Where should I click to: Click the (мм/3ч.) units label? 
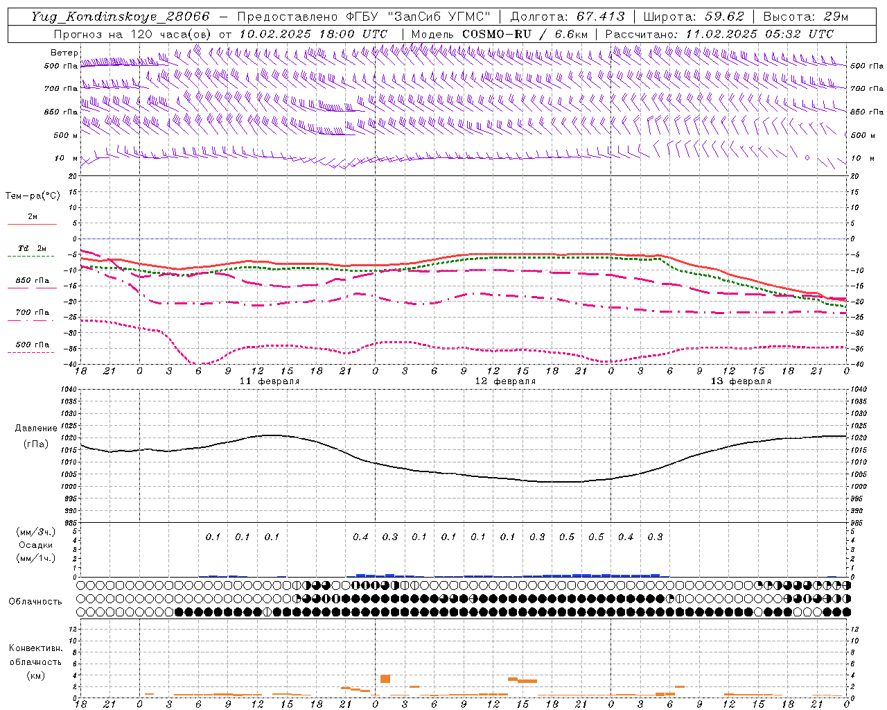point(36,532)
